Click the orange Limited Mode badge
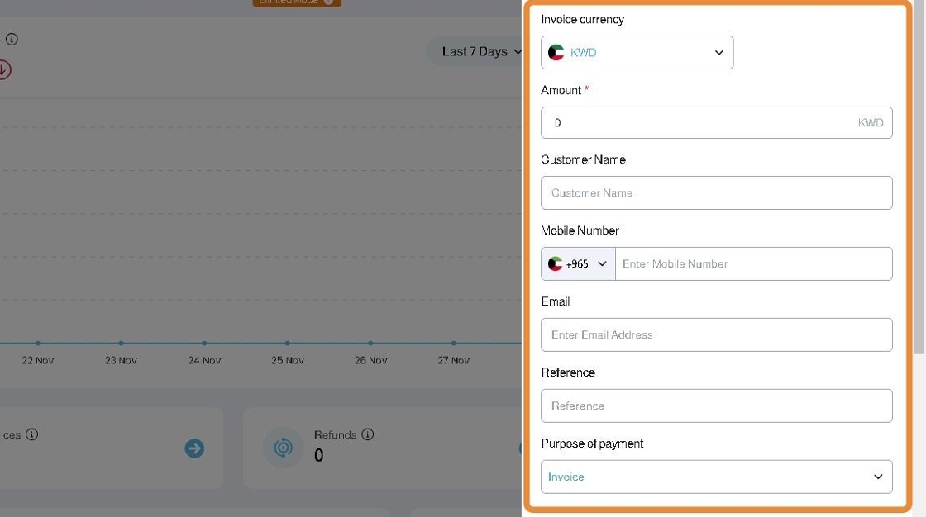The image size is (926, 517). click(297, 2)
